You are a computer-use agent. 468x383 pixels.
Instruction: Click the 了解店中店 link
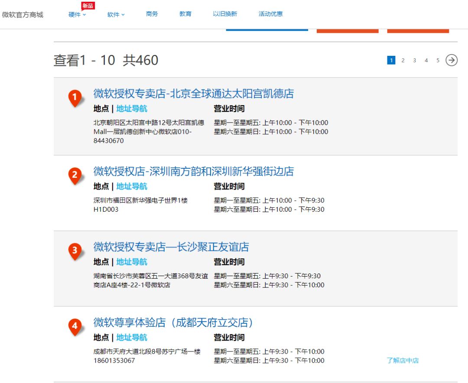pos(403,360)
